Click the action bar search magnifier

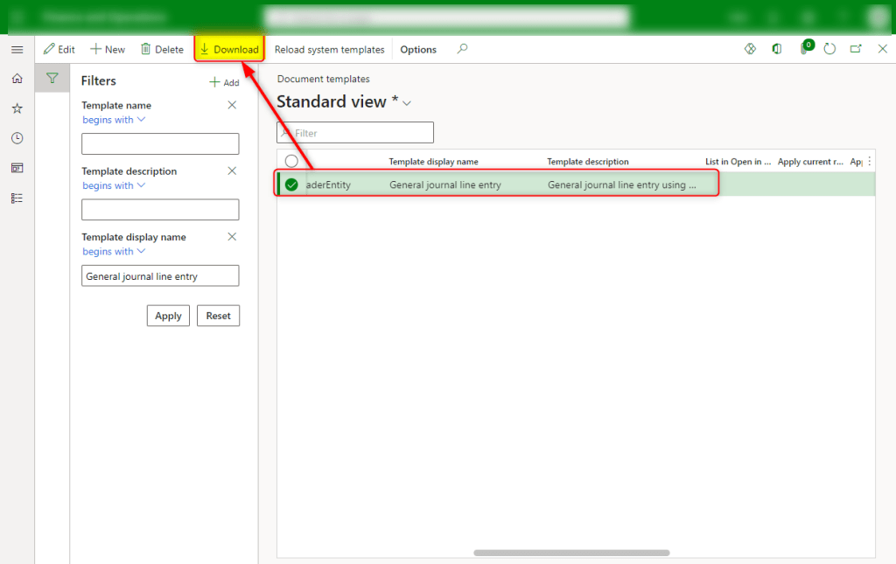tap(463, 49)
